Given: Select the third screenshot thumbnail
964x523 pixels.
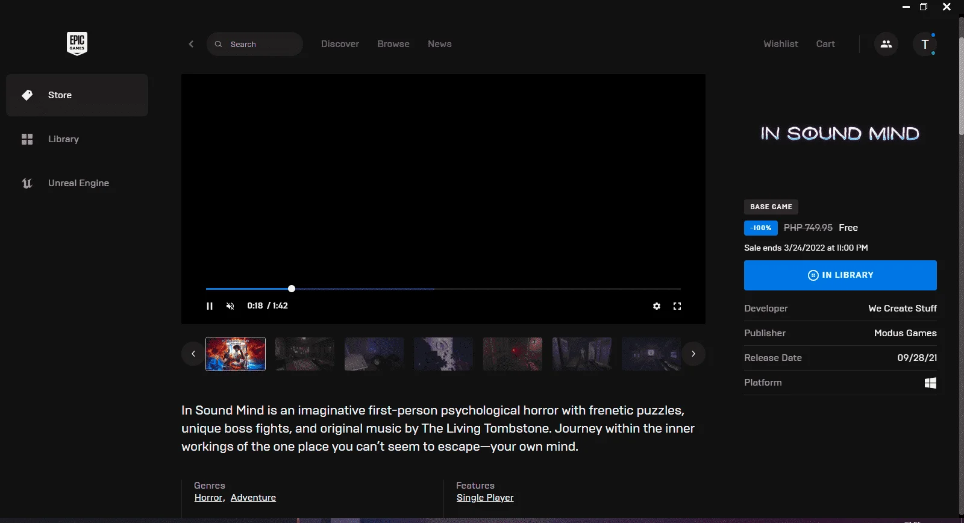Looking at the screenshot, I should [x=374, y=354].
